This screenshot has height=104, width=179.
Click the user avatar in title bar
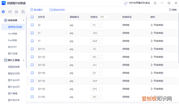click(x=125, y=3)
